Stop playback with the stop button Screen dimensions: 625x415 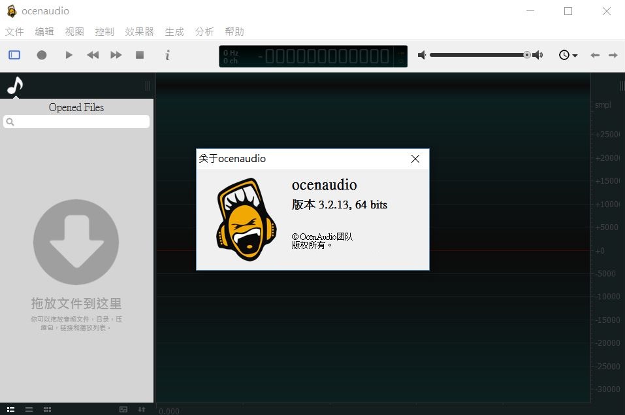[140, 55]
